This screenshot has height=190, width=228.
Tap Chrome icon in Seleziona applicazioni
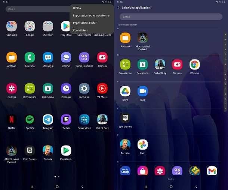pyautogui.click(x=195, y=65)
